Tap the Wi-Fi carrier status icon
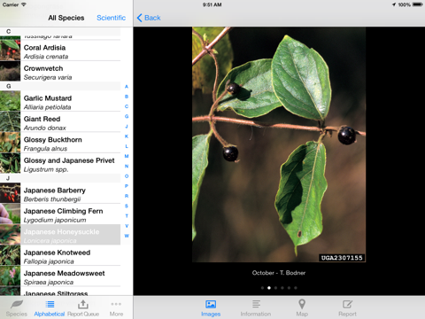Image resolution: width=425 pixels, height=319 pixels. pyautogui.click(x=24, y=4)
